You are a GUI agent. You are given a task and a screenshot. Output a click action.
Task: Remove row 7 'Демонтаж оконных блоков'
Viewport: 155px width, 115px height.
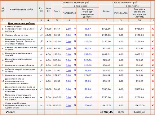pos(153,65)
